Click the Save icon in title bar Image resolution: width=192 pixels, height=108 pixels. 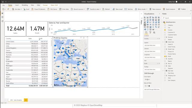[3, 2]
